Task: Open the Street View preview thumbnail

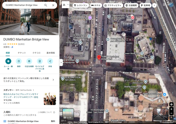Action: [x=161, y=114]
